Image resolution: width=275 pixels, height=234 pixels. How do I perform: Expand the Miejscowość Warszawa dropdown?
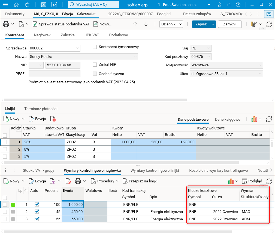click(x=260, y=65)
